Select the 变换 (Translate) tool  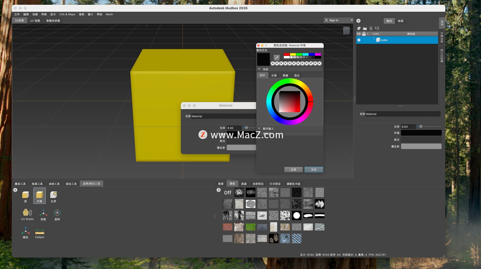[43, 214]
